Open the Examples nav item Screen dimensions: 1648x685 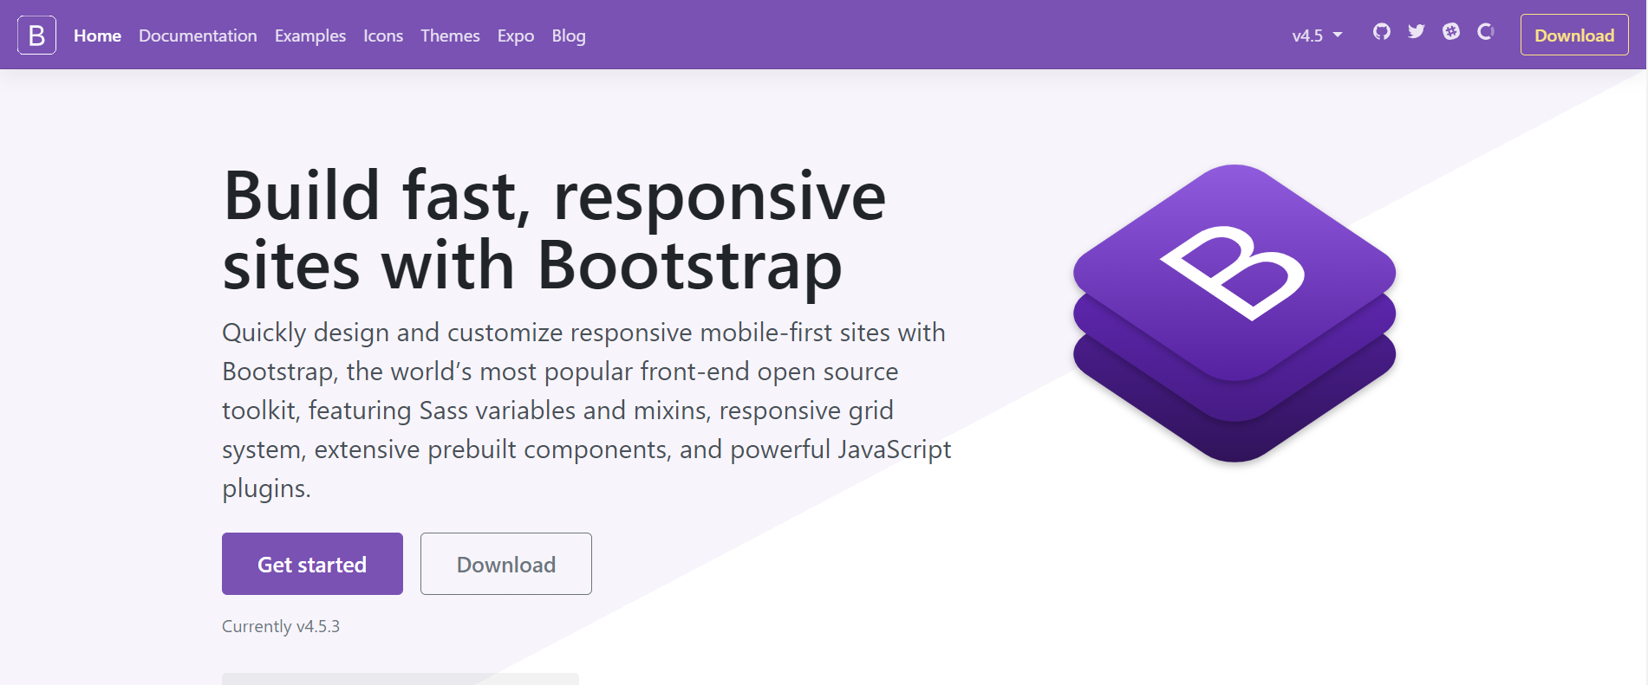(x=310, y=36)
